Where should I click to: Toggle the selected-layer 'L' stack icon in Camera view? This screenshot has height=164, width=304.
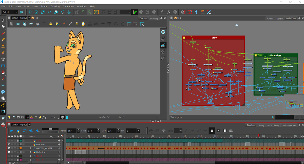pyautogui.click(x=163, y=45)
